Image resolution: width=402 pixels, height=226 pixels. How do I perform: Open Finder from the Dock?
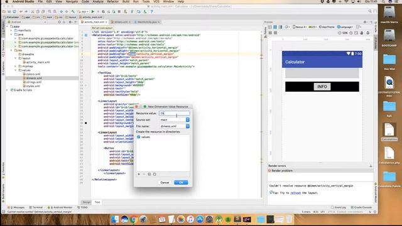[x=115, y=219]
